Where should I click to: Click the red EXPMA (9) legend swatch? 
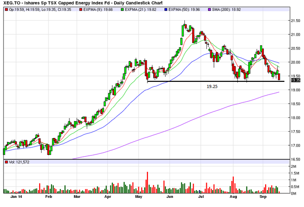81,10
